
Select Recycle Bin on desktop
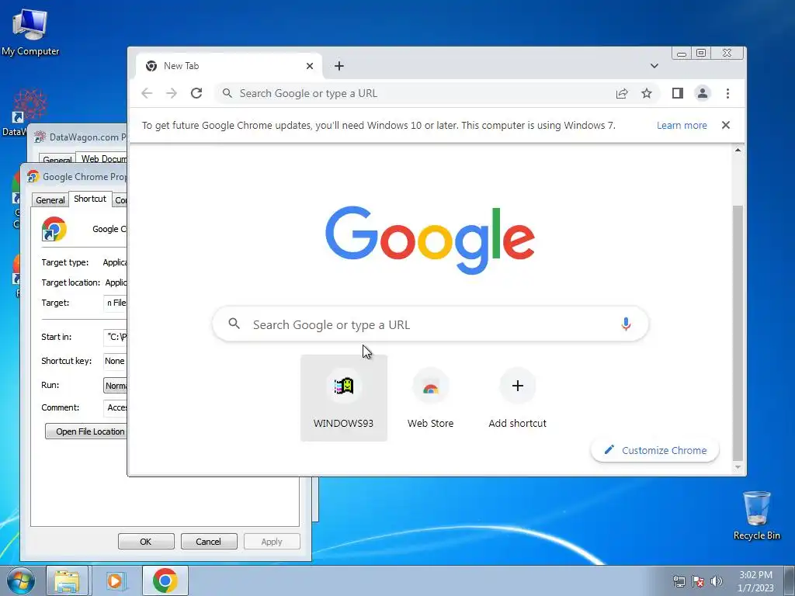(756, 515)
